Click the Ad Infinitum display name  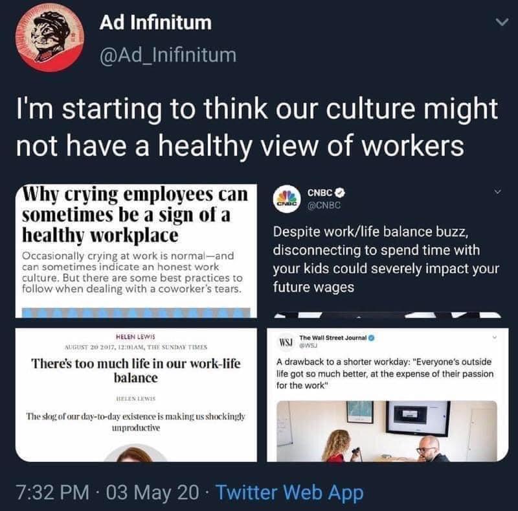click(155, 23)
